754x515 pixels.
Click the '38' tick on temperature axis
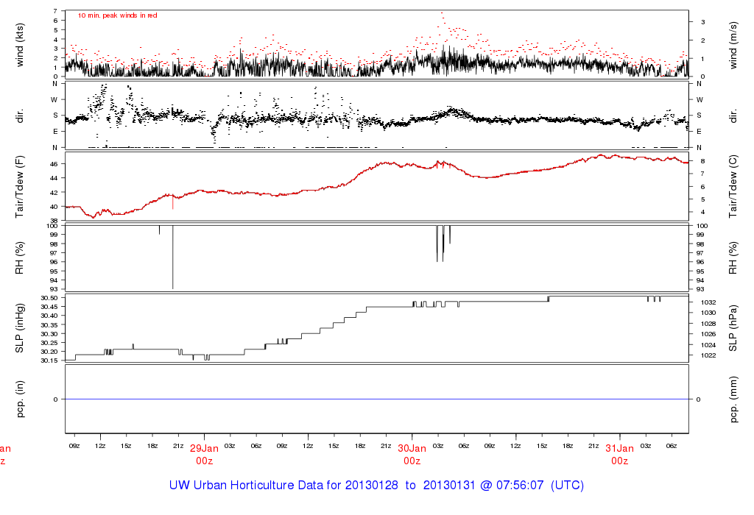tap(54, 221)
